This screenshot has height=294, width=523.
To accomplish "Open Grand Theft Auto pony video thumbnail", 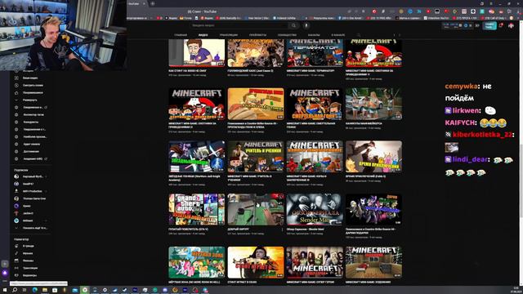I will (x=196, y=209).
